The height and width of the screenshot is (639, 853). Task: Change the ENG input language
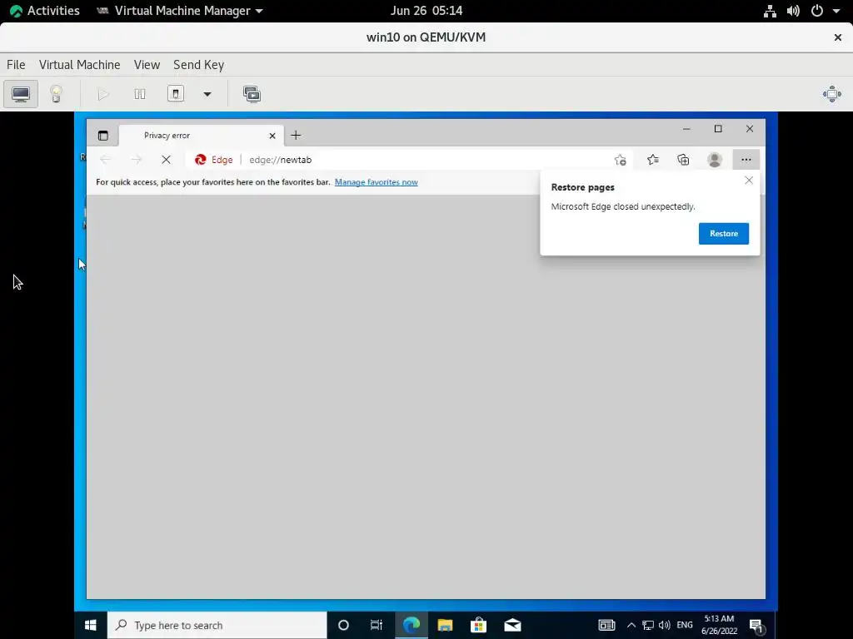(685, 625)
